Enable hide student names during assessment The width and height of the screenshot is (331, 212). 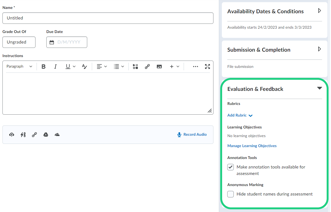click(x=231, y=194)
